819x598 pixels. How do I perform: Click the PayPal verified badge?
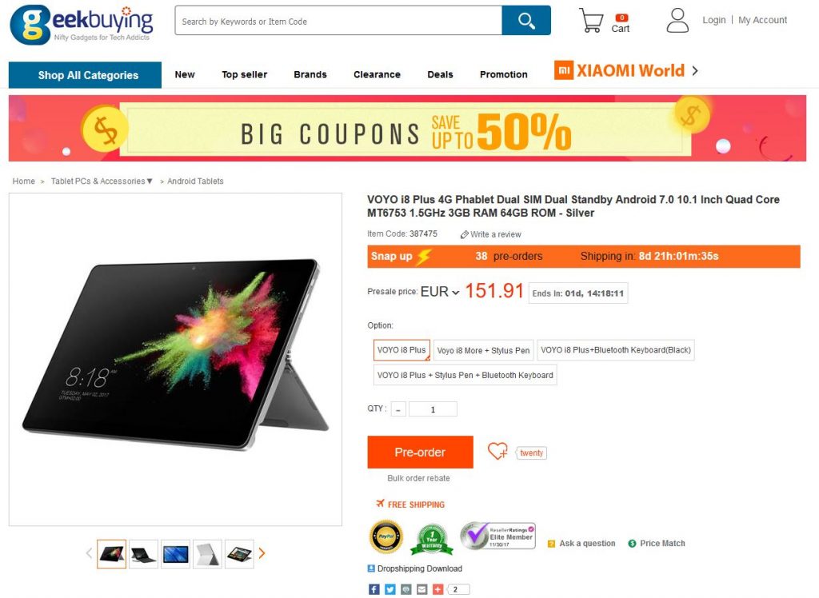click(x=386, y=537)
